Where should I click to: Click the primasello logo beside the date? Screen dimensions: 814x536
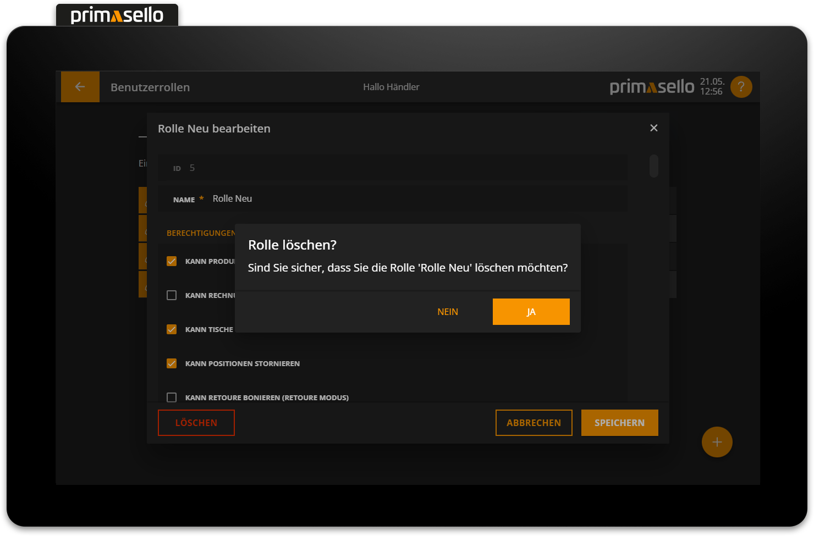652,87
